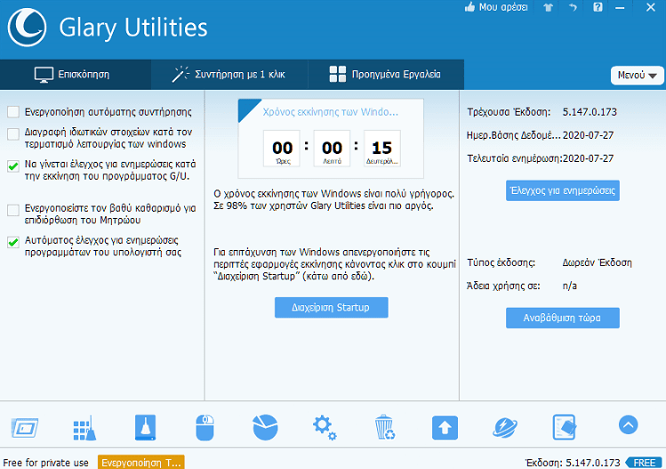Viewport: 666px width, 469px height.
Task: Switch to the 'Επισκόπηση' tab
Action: 76,75
